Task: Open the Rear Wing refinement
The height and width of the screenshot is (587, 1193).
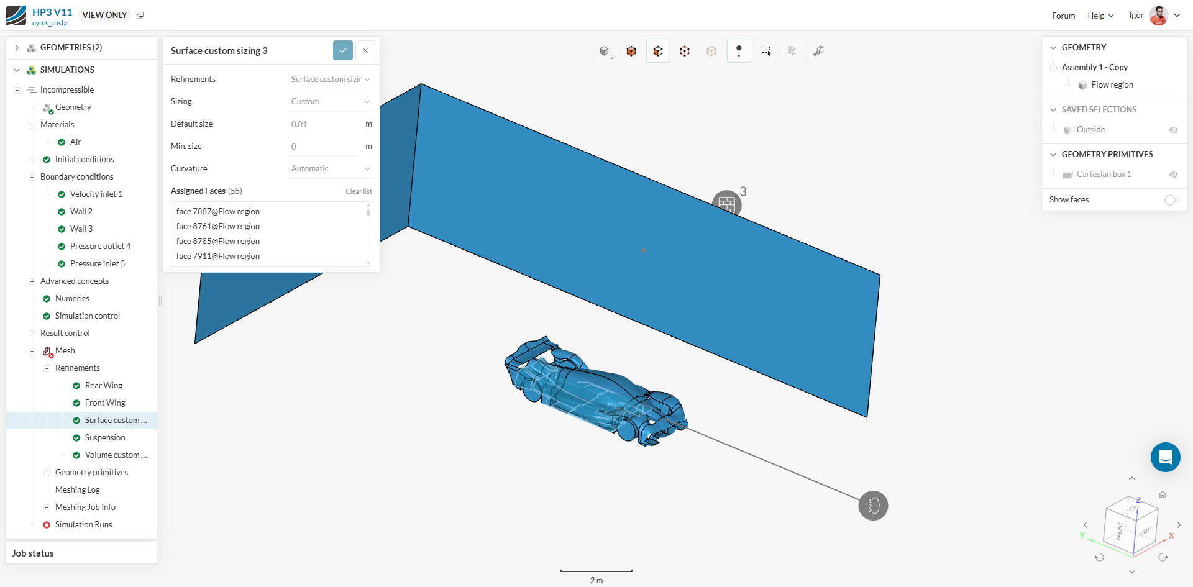Action: click(x=104, y=386)
